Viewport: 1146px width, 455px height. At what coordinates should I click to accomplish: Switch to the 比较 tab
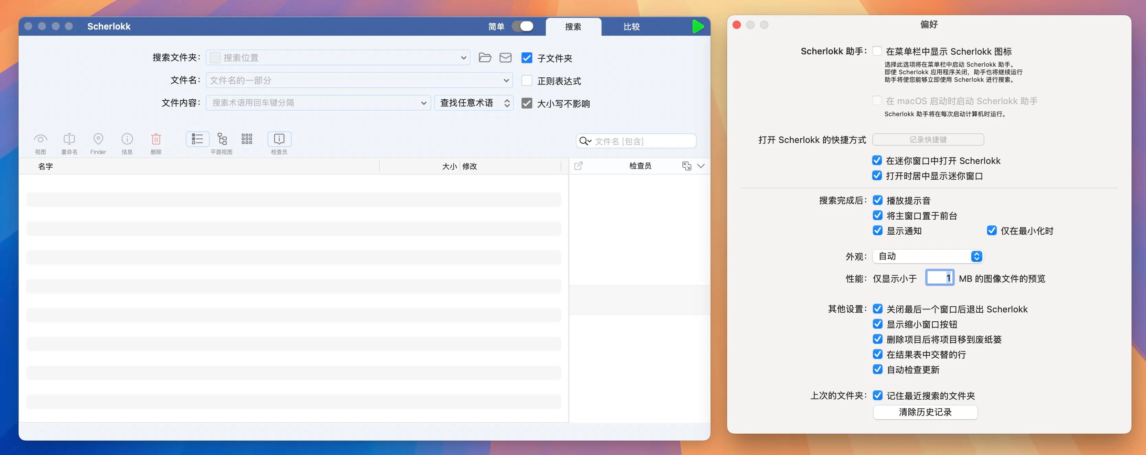coord(631,27)
